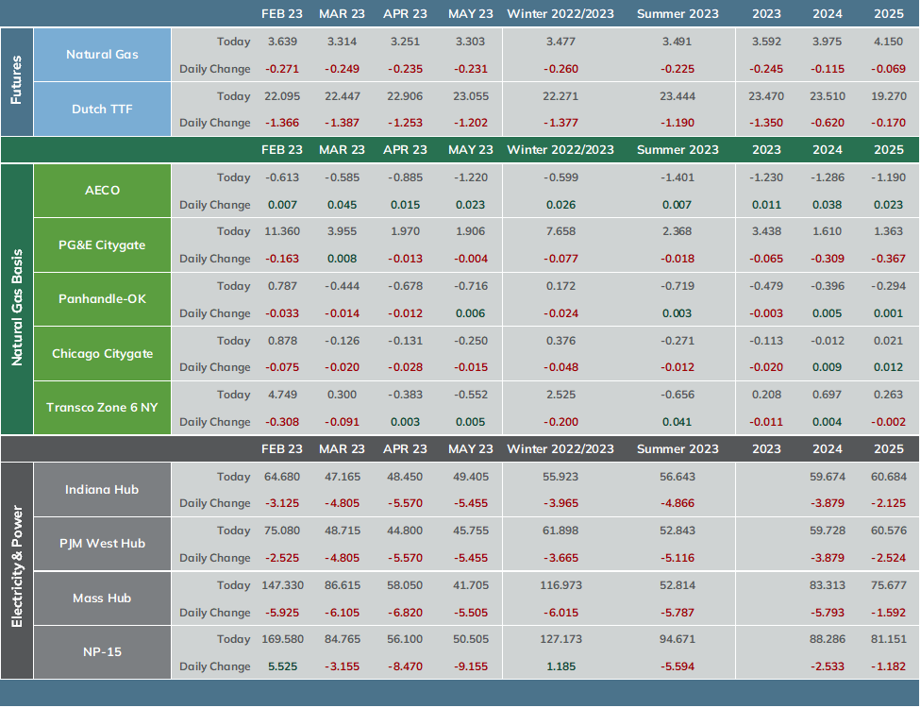Click the Chicago Citygate label
The image size is (920, 708).
click(102, 353)
